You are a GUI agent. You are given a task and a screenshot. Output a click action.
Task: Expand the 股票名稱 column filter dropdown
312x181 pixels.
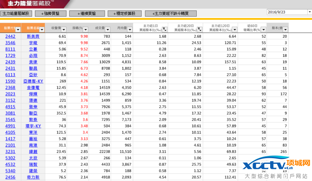coord(42,29)
